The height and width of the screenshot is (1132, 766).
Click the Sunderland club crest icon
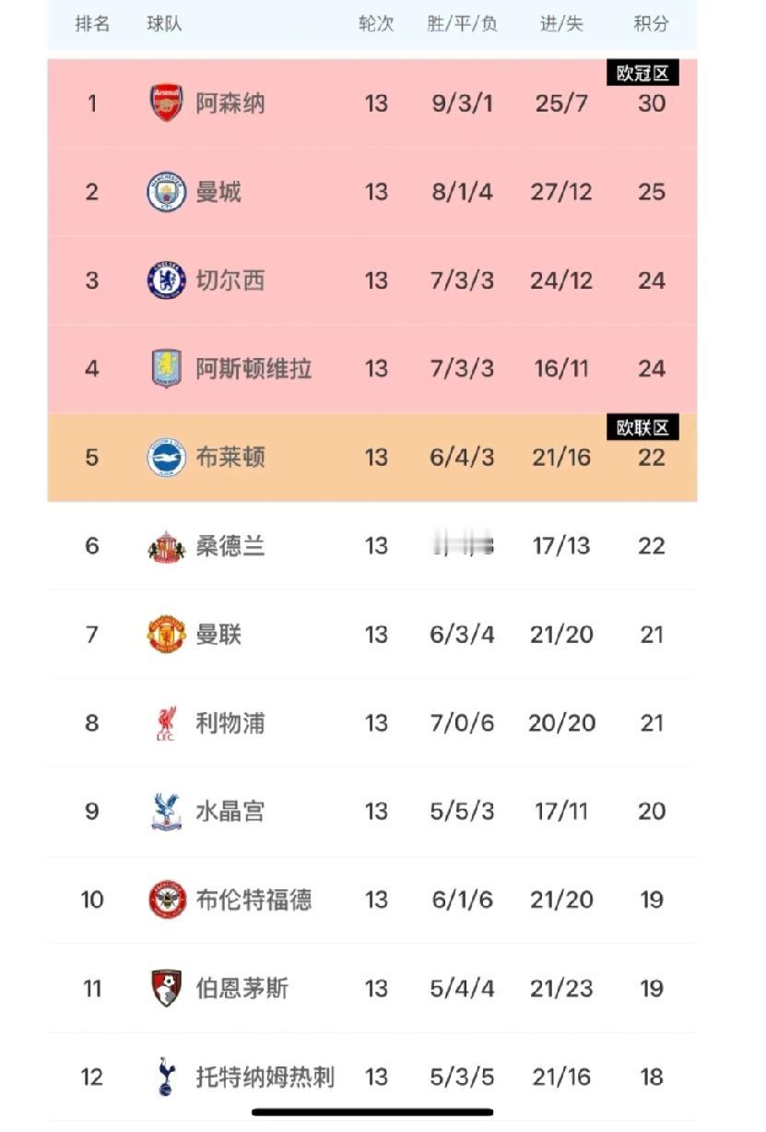[x=167, y=547]
